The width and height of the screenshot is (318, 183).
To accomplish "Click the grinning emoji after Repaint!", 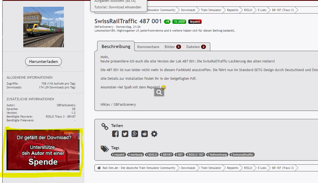I will tap(163, 87).
